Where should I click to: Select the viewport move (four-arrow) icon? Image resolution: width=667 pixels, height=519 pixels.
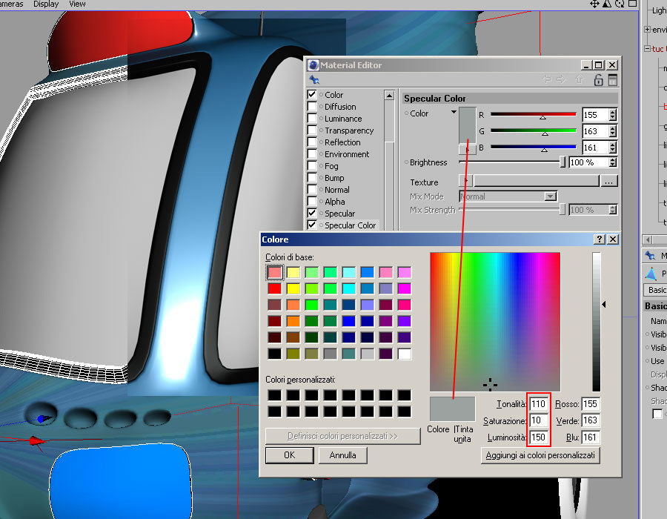pyautogui.click(x=594, y=4)
